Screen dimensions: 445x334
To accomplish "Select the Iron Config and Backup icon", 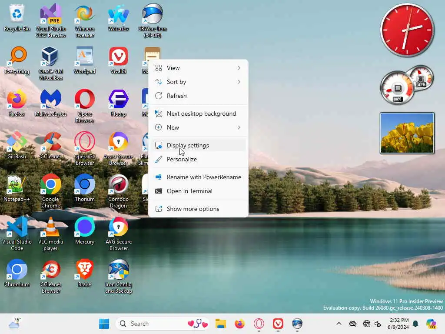I will point(118,277).
